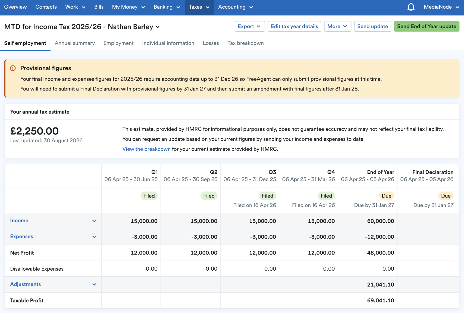The height and width of the screenshot is (313, 464).
Task: Open the Accounting menu dropdown
Action: 236,7
